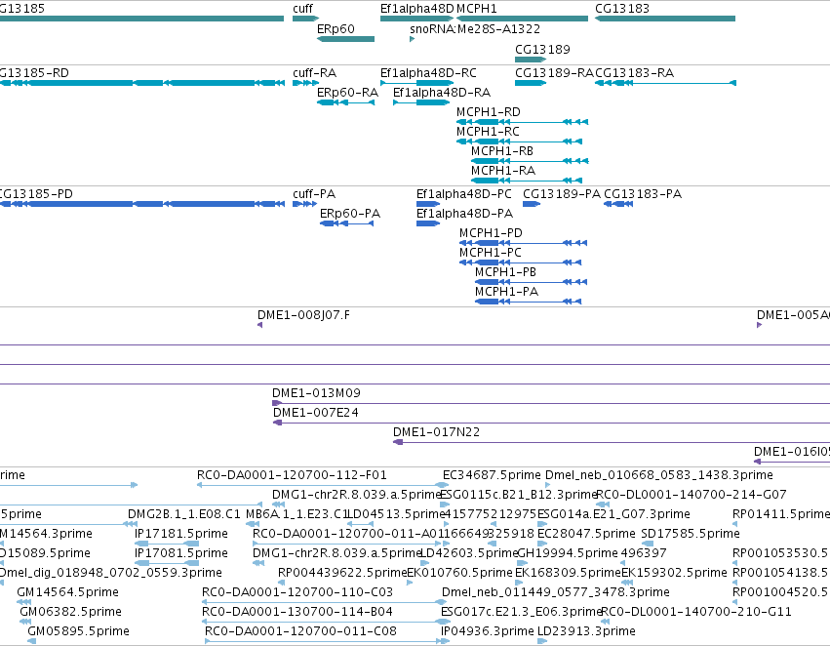Screen dimensions: 830x646
Task: Select the Ef1alpha48D-PC protein label
Action: tap(463, 194)
